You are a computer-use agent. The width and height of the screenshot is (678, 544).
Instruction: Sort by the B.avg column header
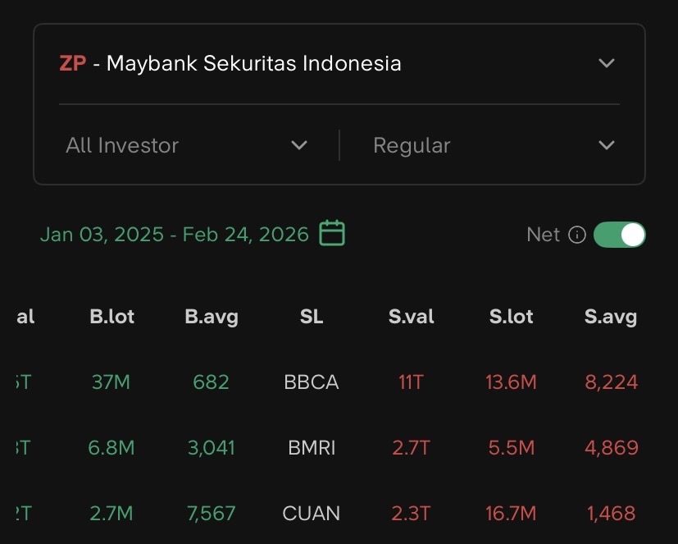pyautogui.click(x=212, y=317)
